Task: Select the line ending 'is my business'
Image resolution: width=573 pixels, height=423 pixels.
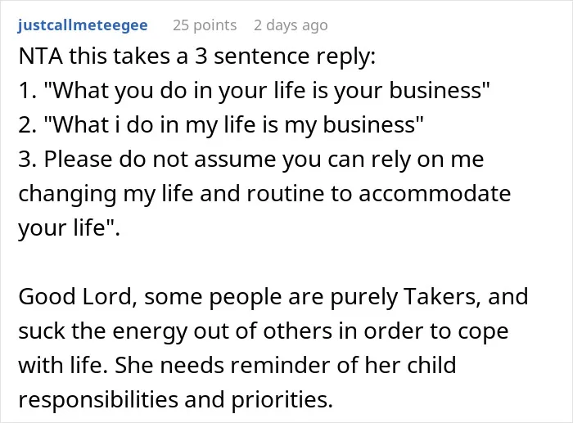Action: 221,125
